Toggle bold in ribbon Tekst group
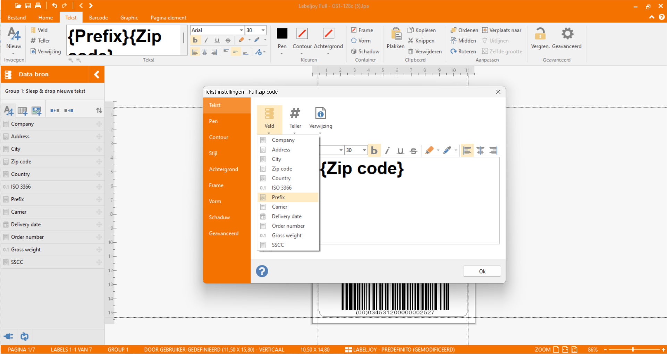The height and width of the screenshot is (354, 667). [x=195, y=40]
